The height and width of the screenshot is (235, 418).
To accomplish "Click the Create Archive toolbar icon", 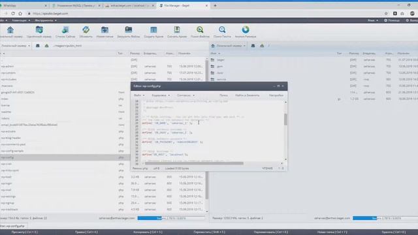I will pos(153,30).
